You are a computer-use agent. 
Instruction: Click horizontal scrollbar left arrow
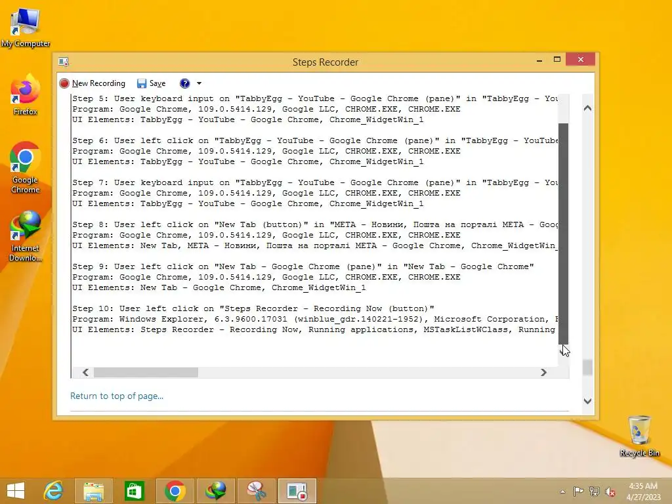pyautogui.click(x=85, y=373)
